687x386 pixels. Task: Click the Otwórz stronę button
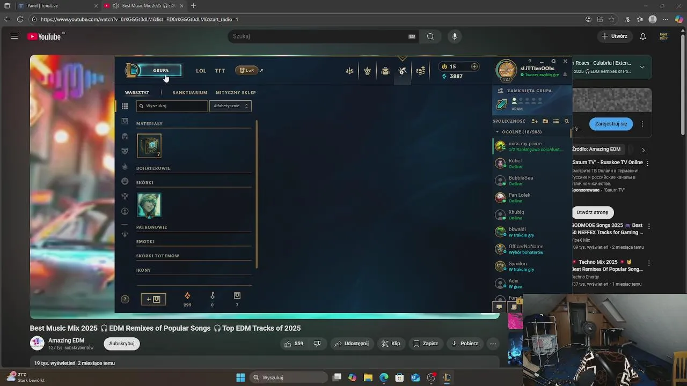coord(593,212)
